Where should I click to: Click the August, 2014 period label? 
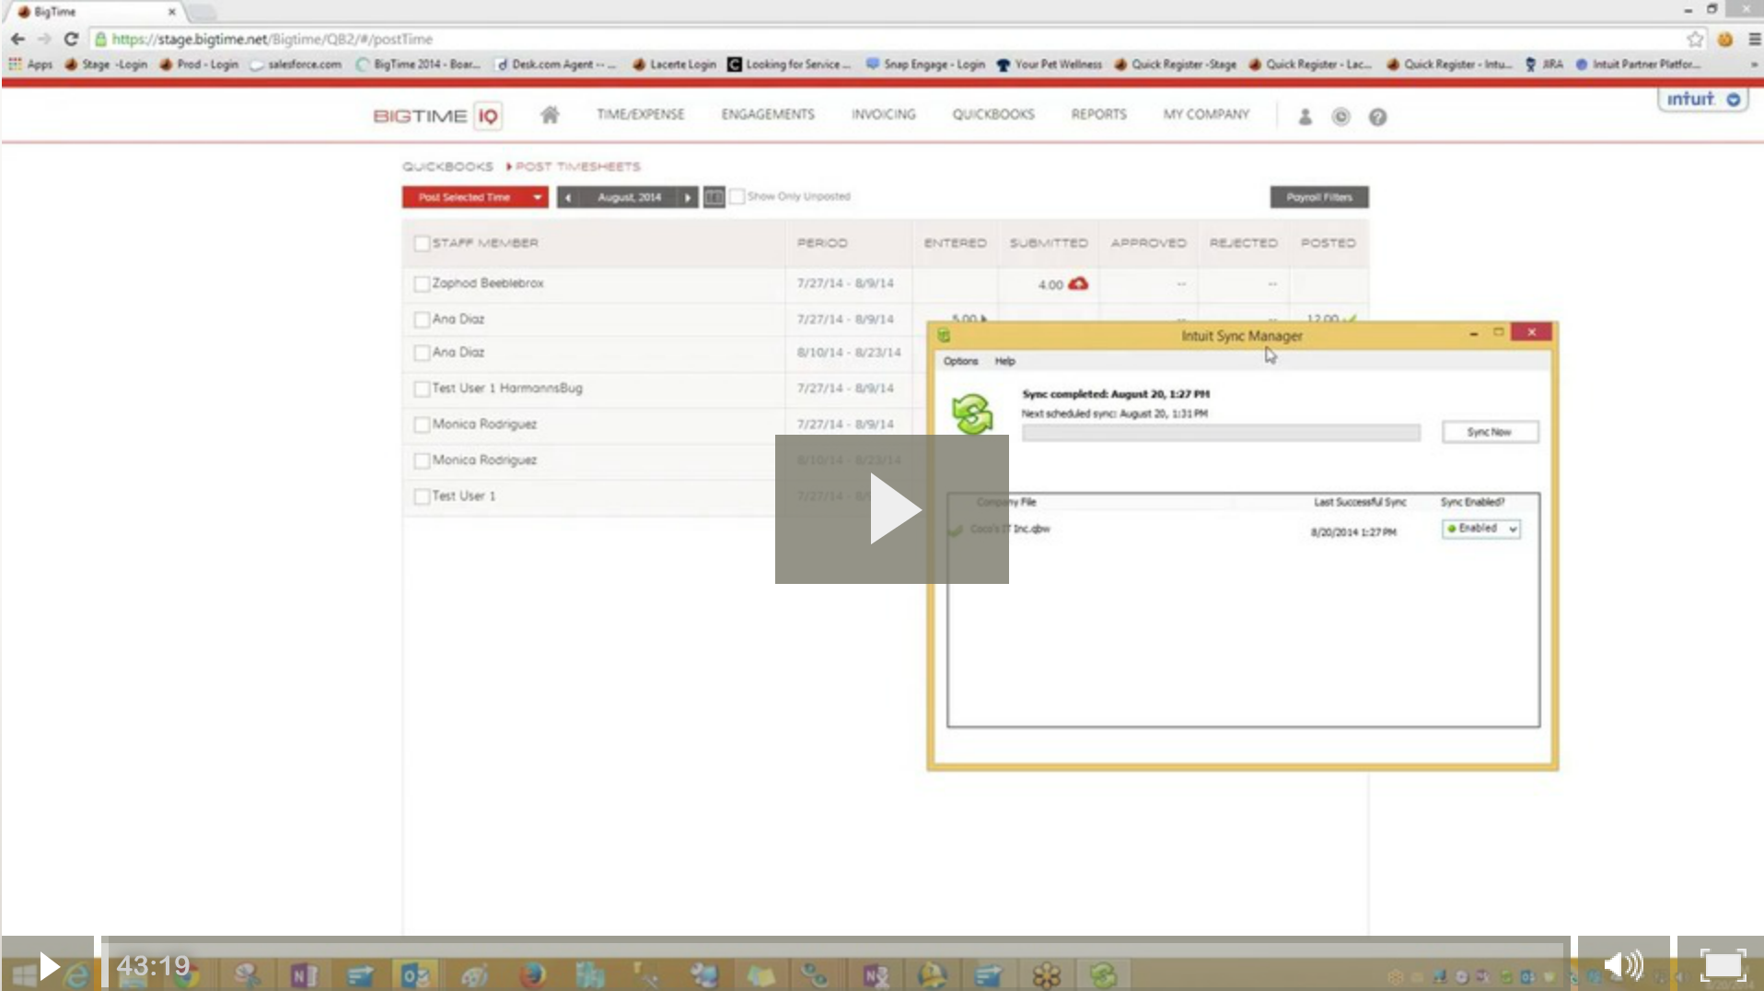click(629, 197)
